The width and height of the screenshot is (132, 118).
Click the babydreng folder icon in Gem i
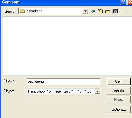tap(23, 11)
